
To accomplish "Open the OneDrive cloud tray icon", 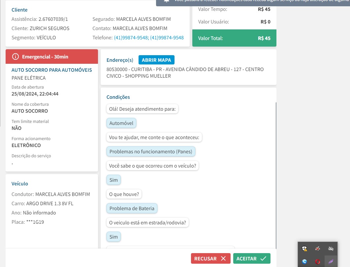I will pyautogui.click(x=331, y=248).
